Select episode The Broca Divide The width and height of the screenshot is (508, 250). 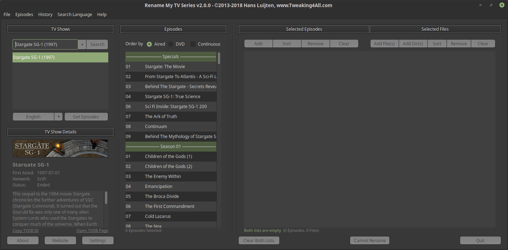click(x=171, y=196)
